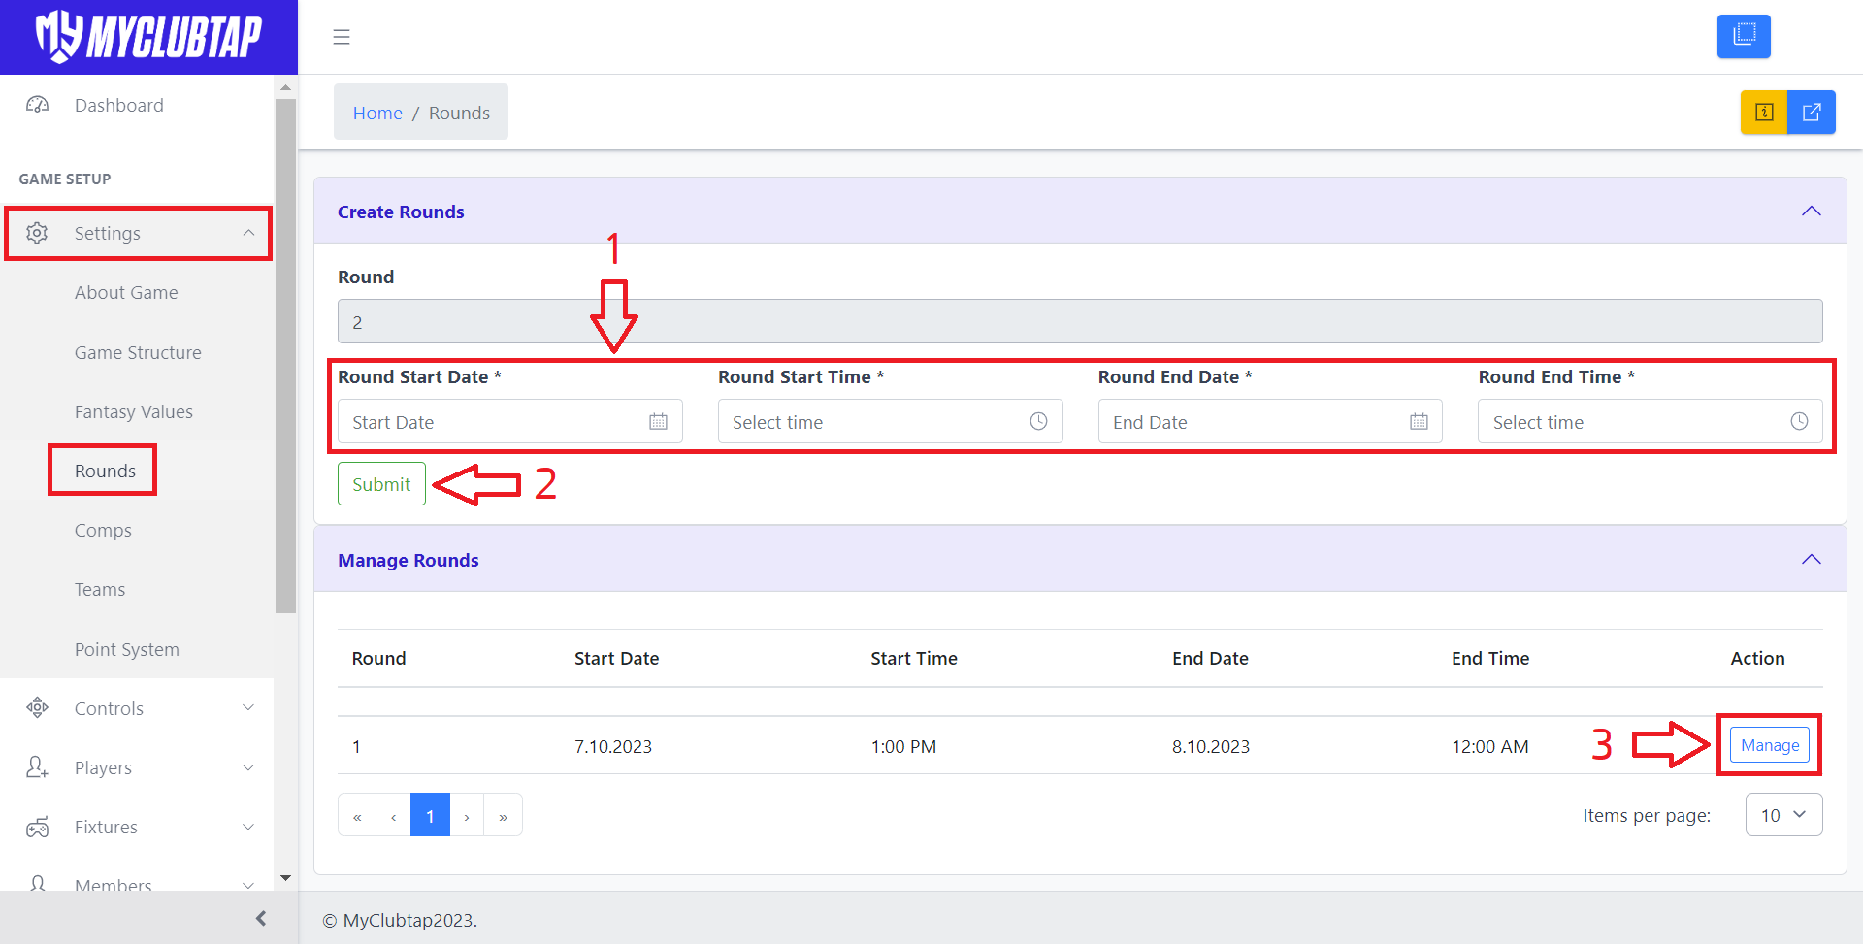Screen dimensions: 1863x944
Task: Click the 12:00 AM end time cell
Action: pyautogui.click(x=1490, y=746)
